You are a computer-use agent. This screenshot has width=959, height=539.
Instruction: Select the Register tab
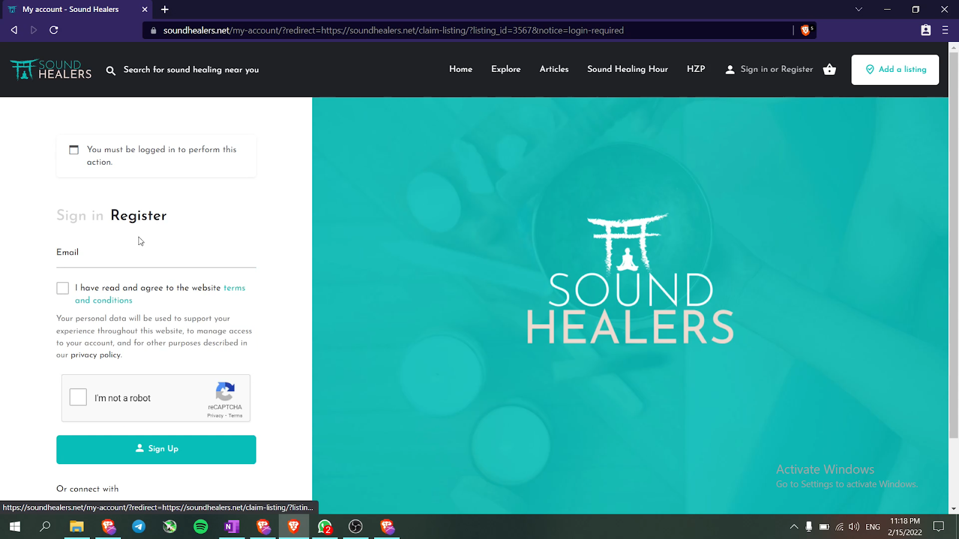(x=138, y=216)
